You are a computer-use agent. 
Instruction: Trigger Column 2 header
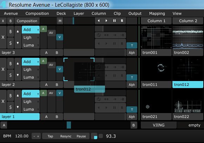coord(188,21)
